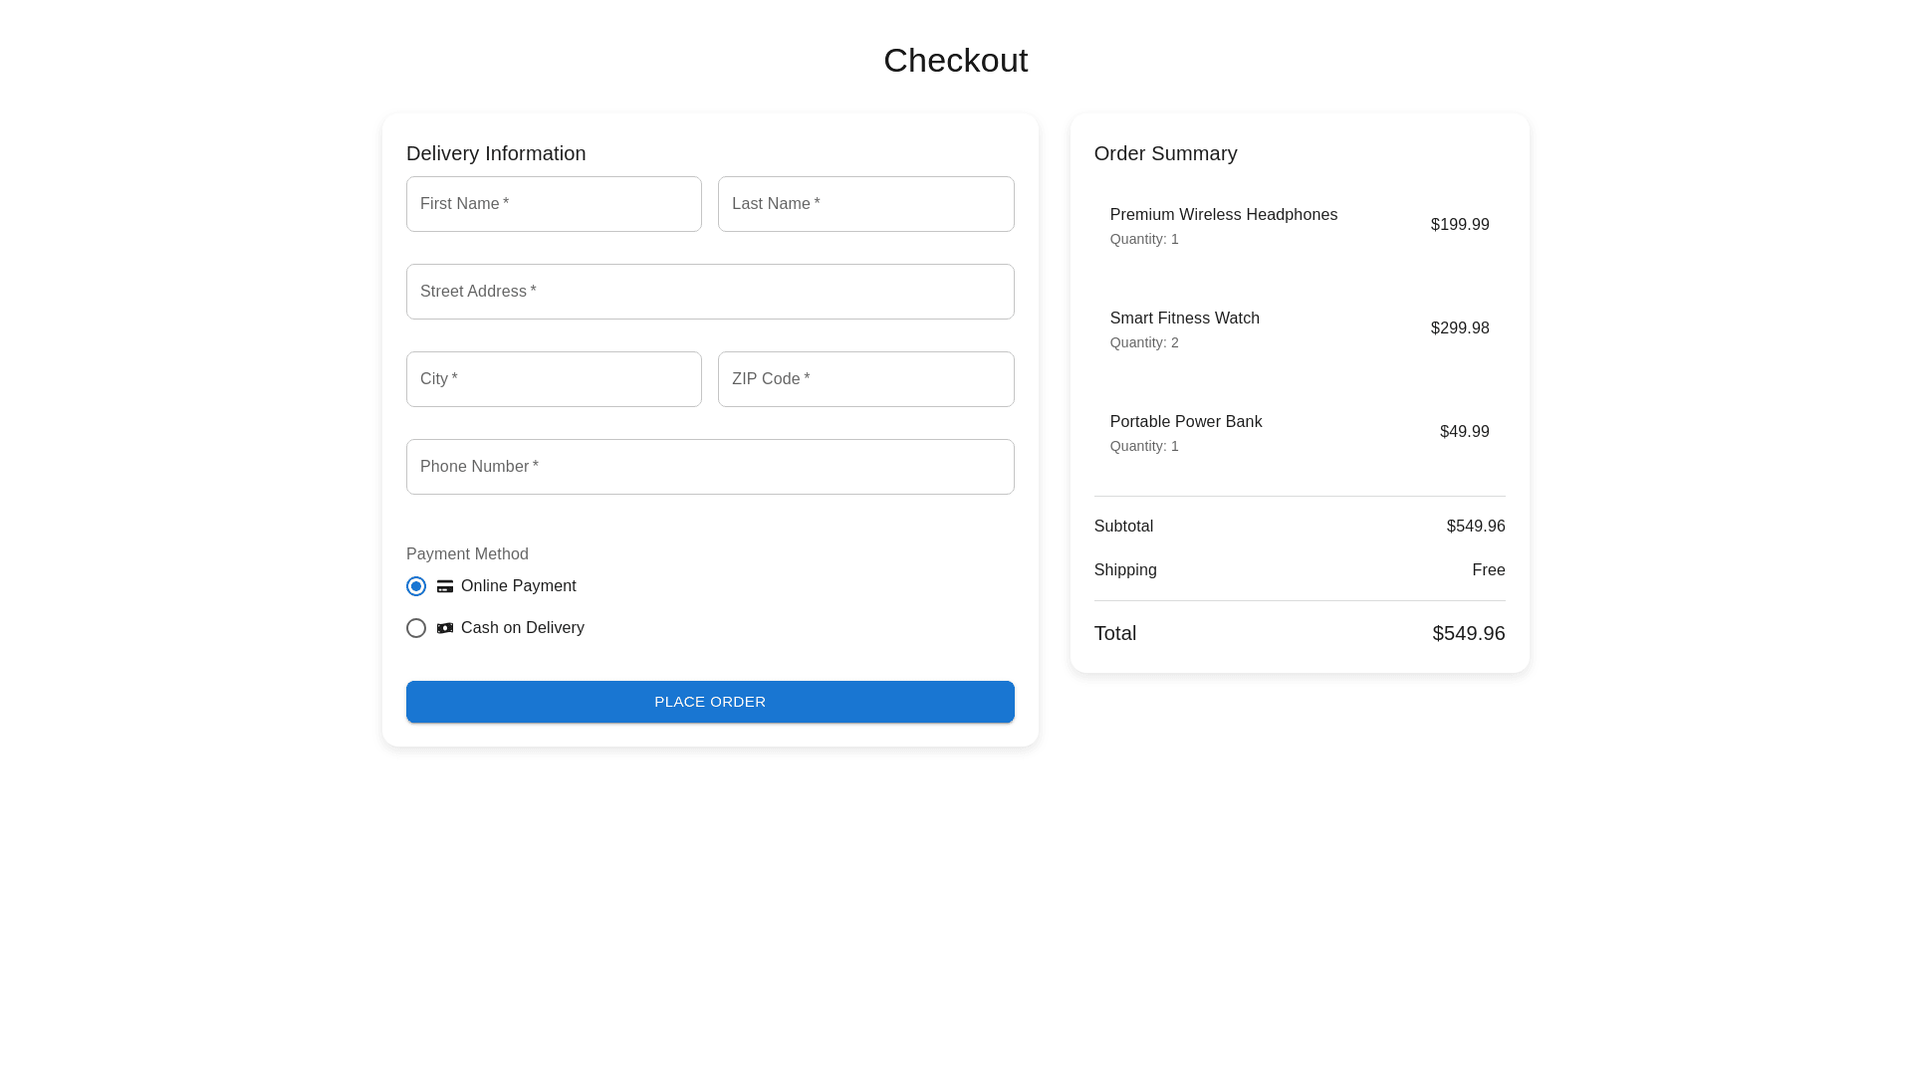Viewport: 1912px width, 1075px height.
Task: Click the cash icon beside Cash on Delivery
Action: (445, 628)
